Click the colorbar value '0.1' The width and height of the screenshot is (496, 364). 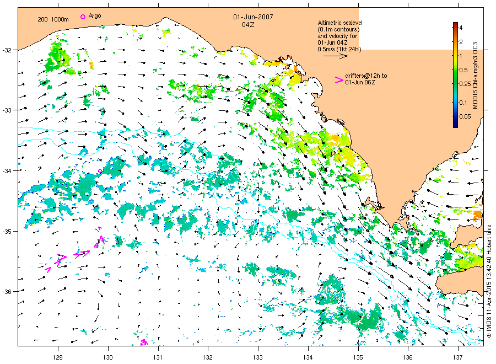(x=463, y=103)
